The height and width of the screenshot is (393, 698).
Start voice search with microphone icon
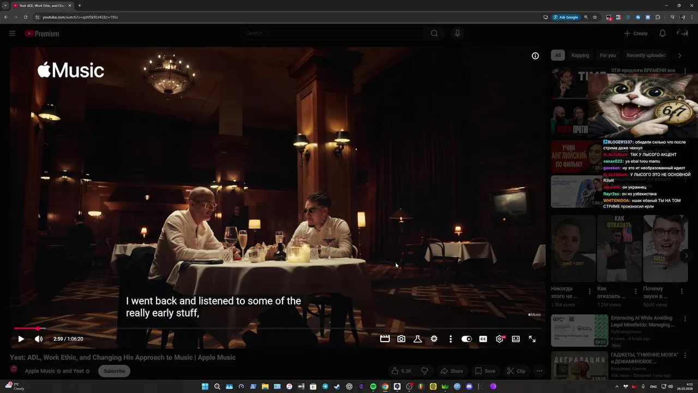[x=457, y=33]
